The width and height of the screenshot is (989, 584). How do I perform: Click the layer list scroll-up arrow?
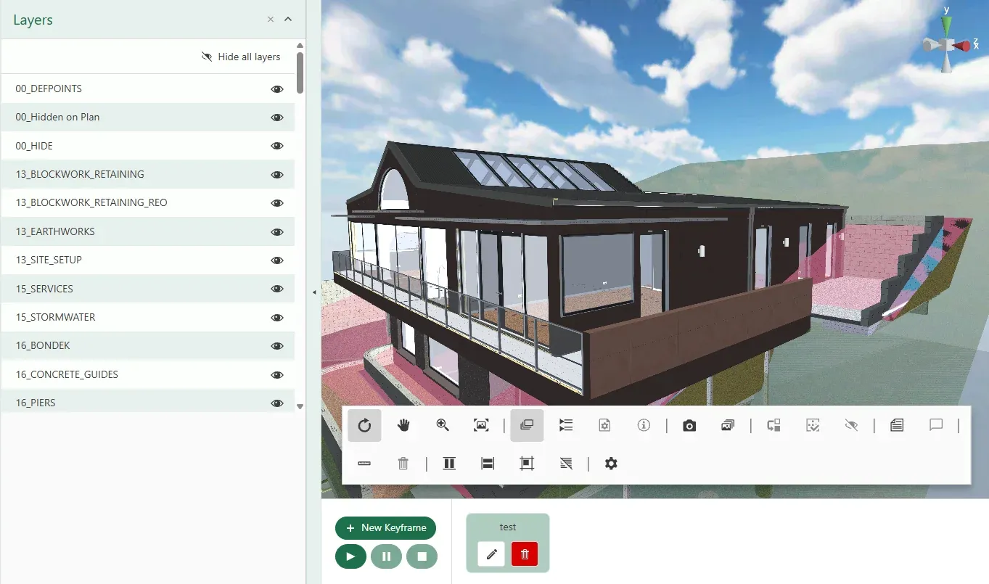pyautogui.click(x=300, y=46)
